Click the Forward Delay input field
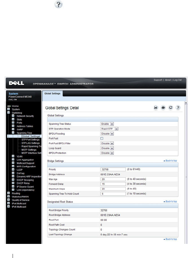 pyautogui.click(x=113, y=184)
